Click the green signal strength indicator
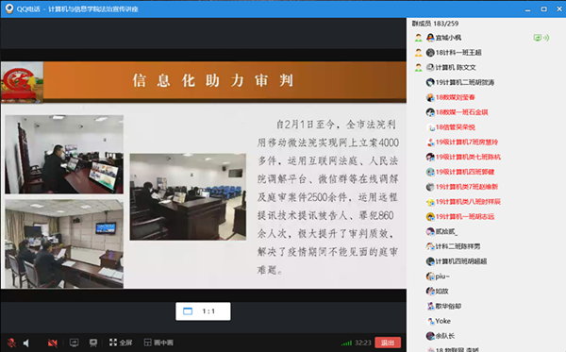Screen dimensions: 566x352 [346, 343]
